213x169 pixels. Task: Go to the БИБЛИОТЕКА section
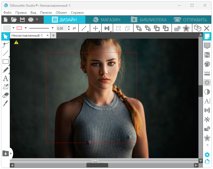coord(149,20)
